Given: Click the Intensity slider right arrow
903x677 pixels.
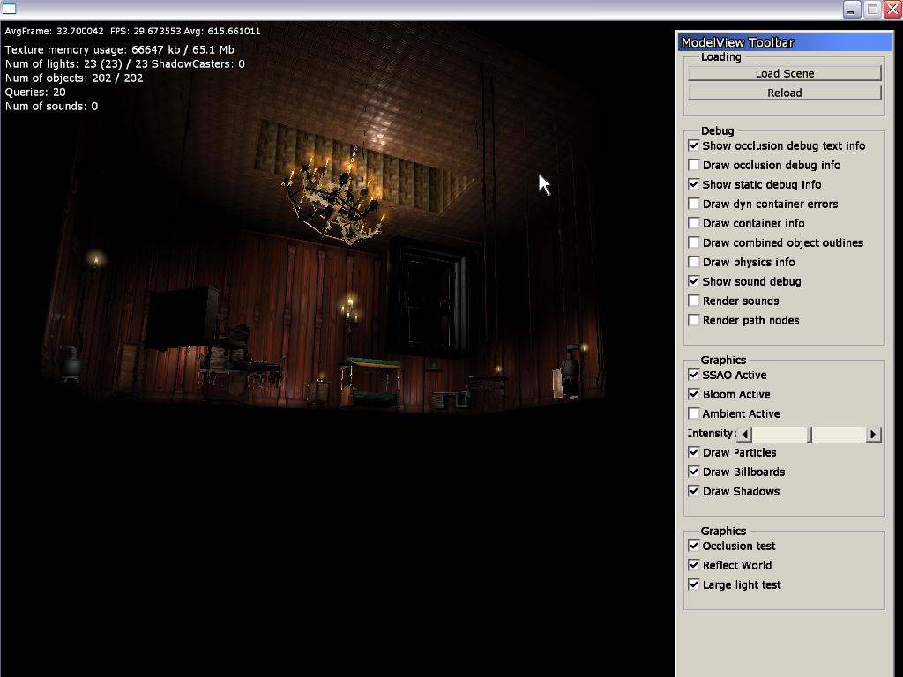Looking at the screenshot, I should [873, 434].
